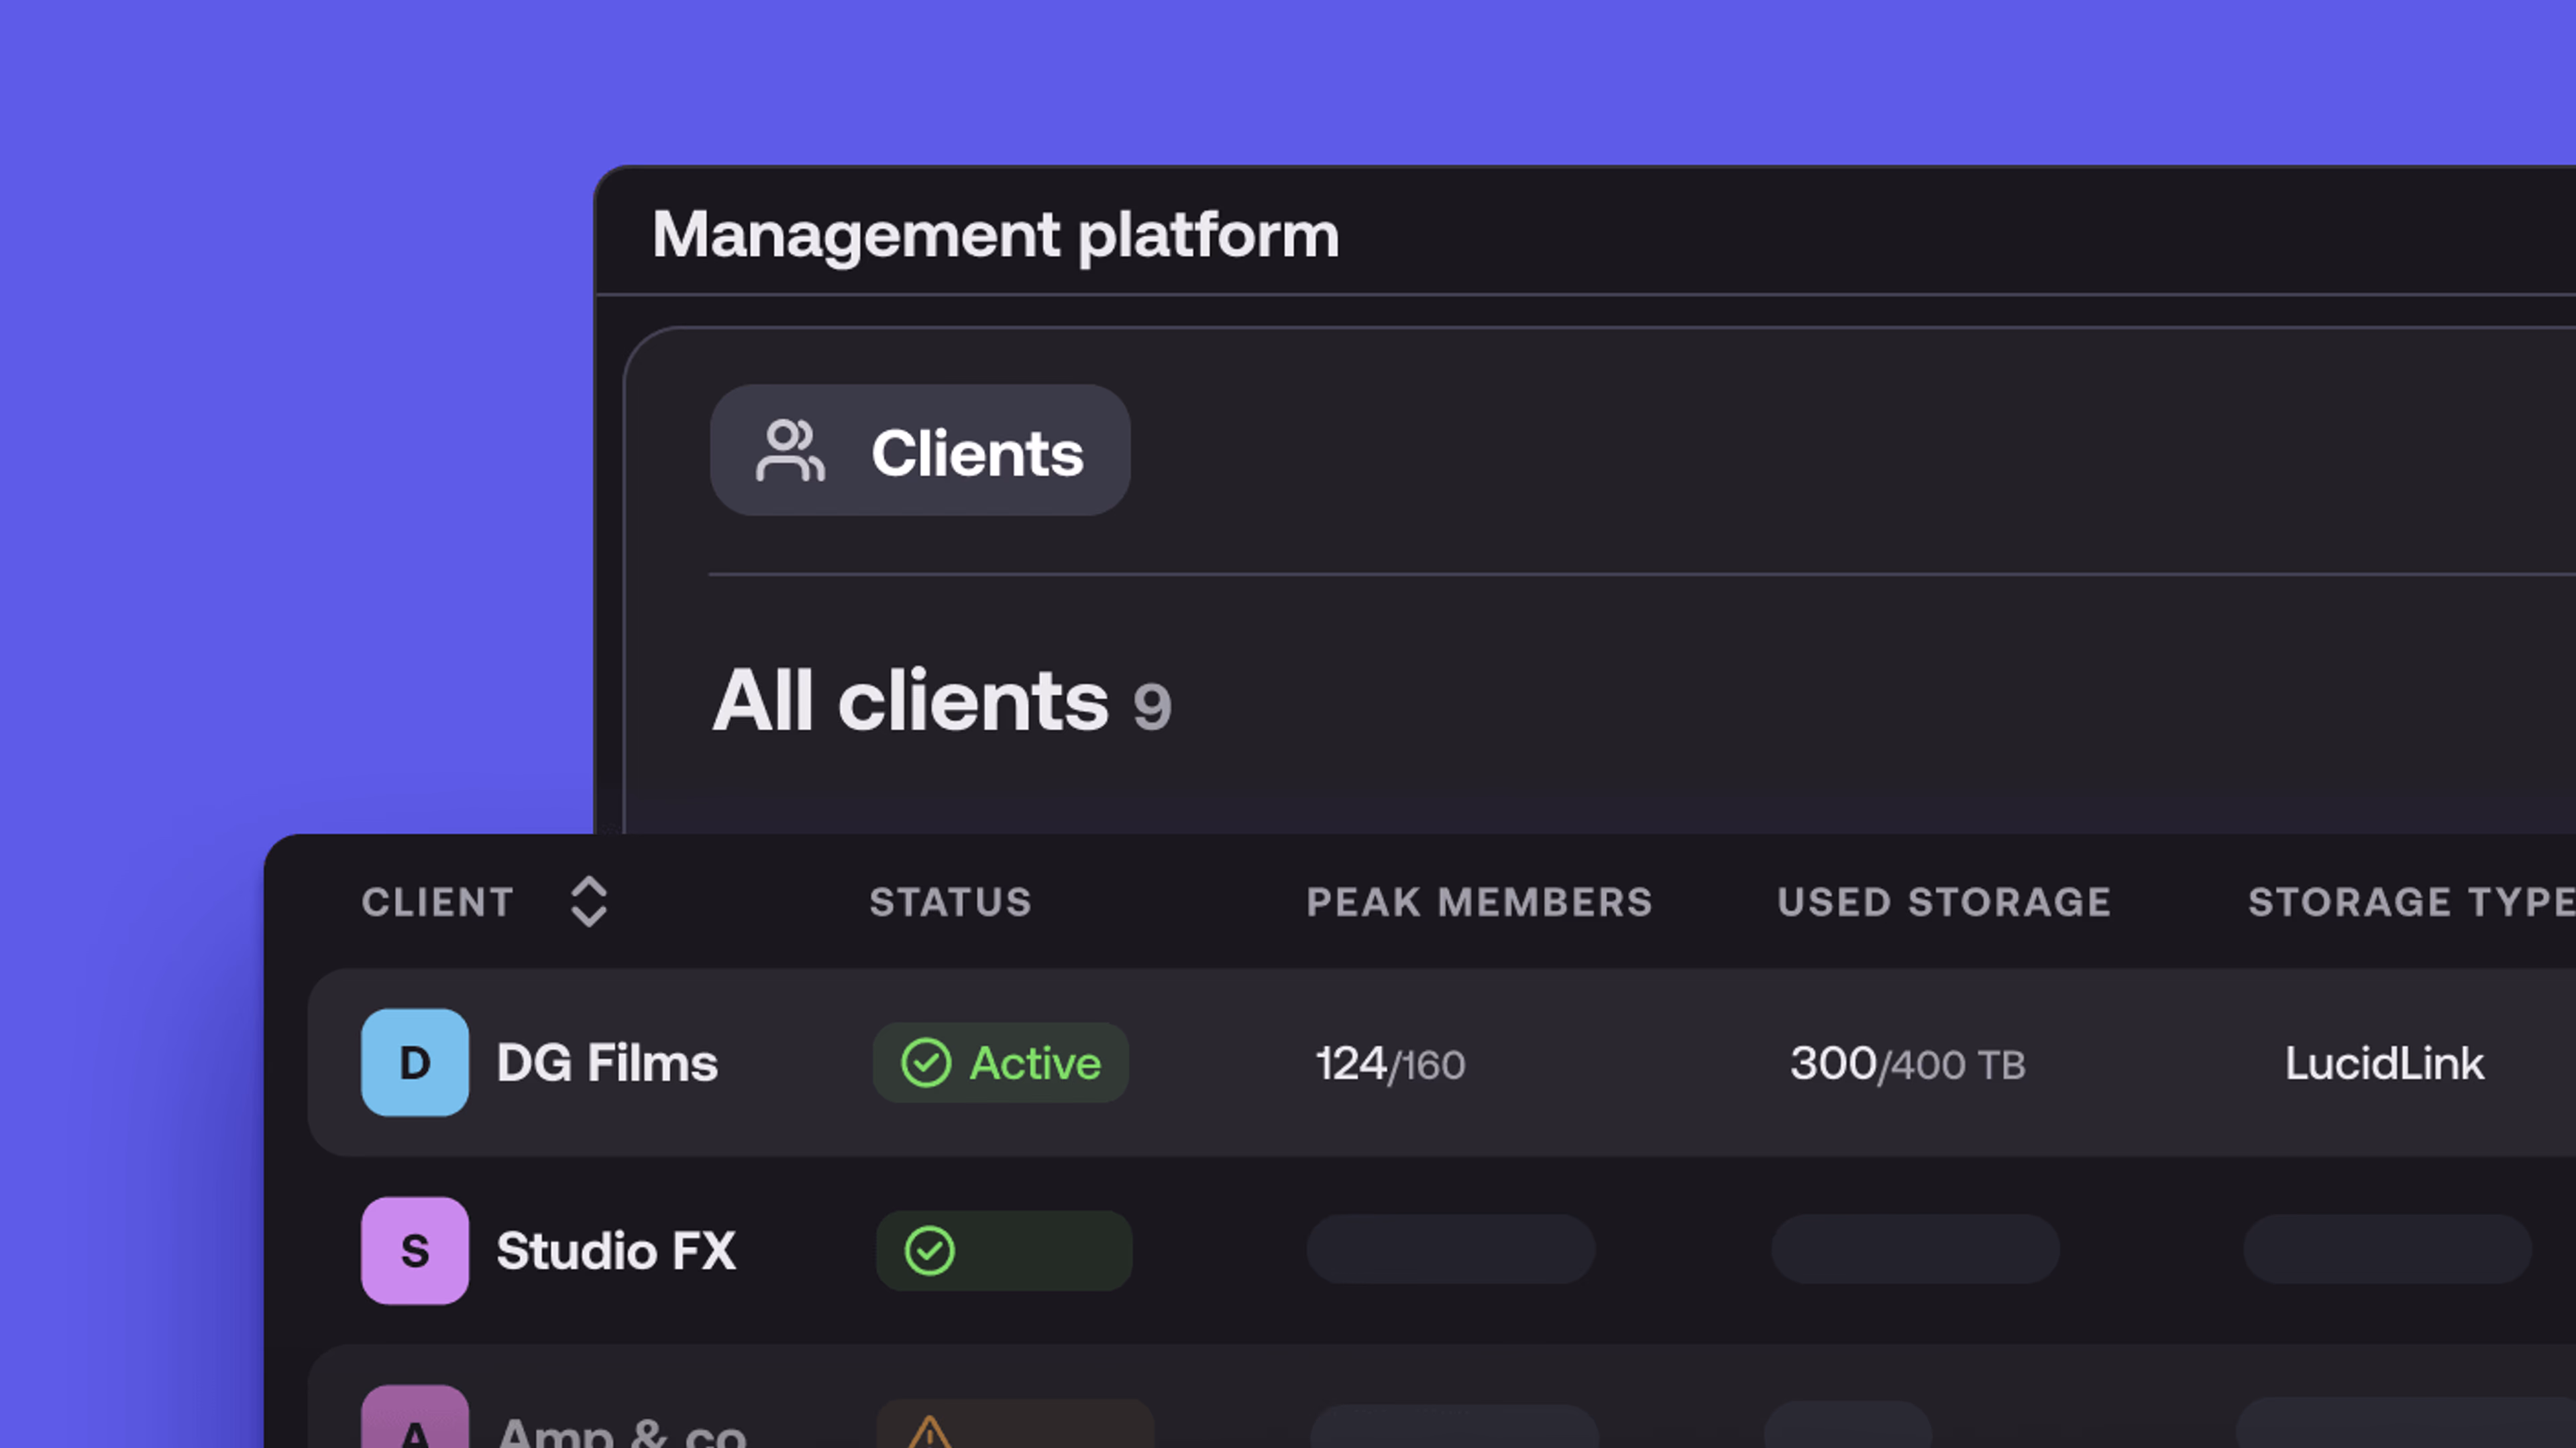This screenshot has width=2576, height=1448.
Task: Click the Storage Type column header
Action: 2410,902
